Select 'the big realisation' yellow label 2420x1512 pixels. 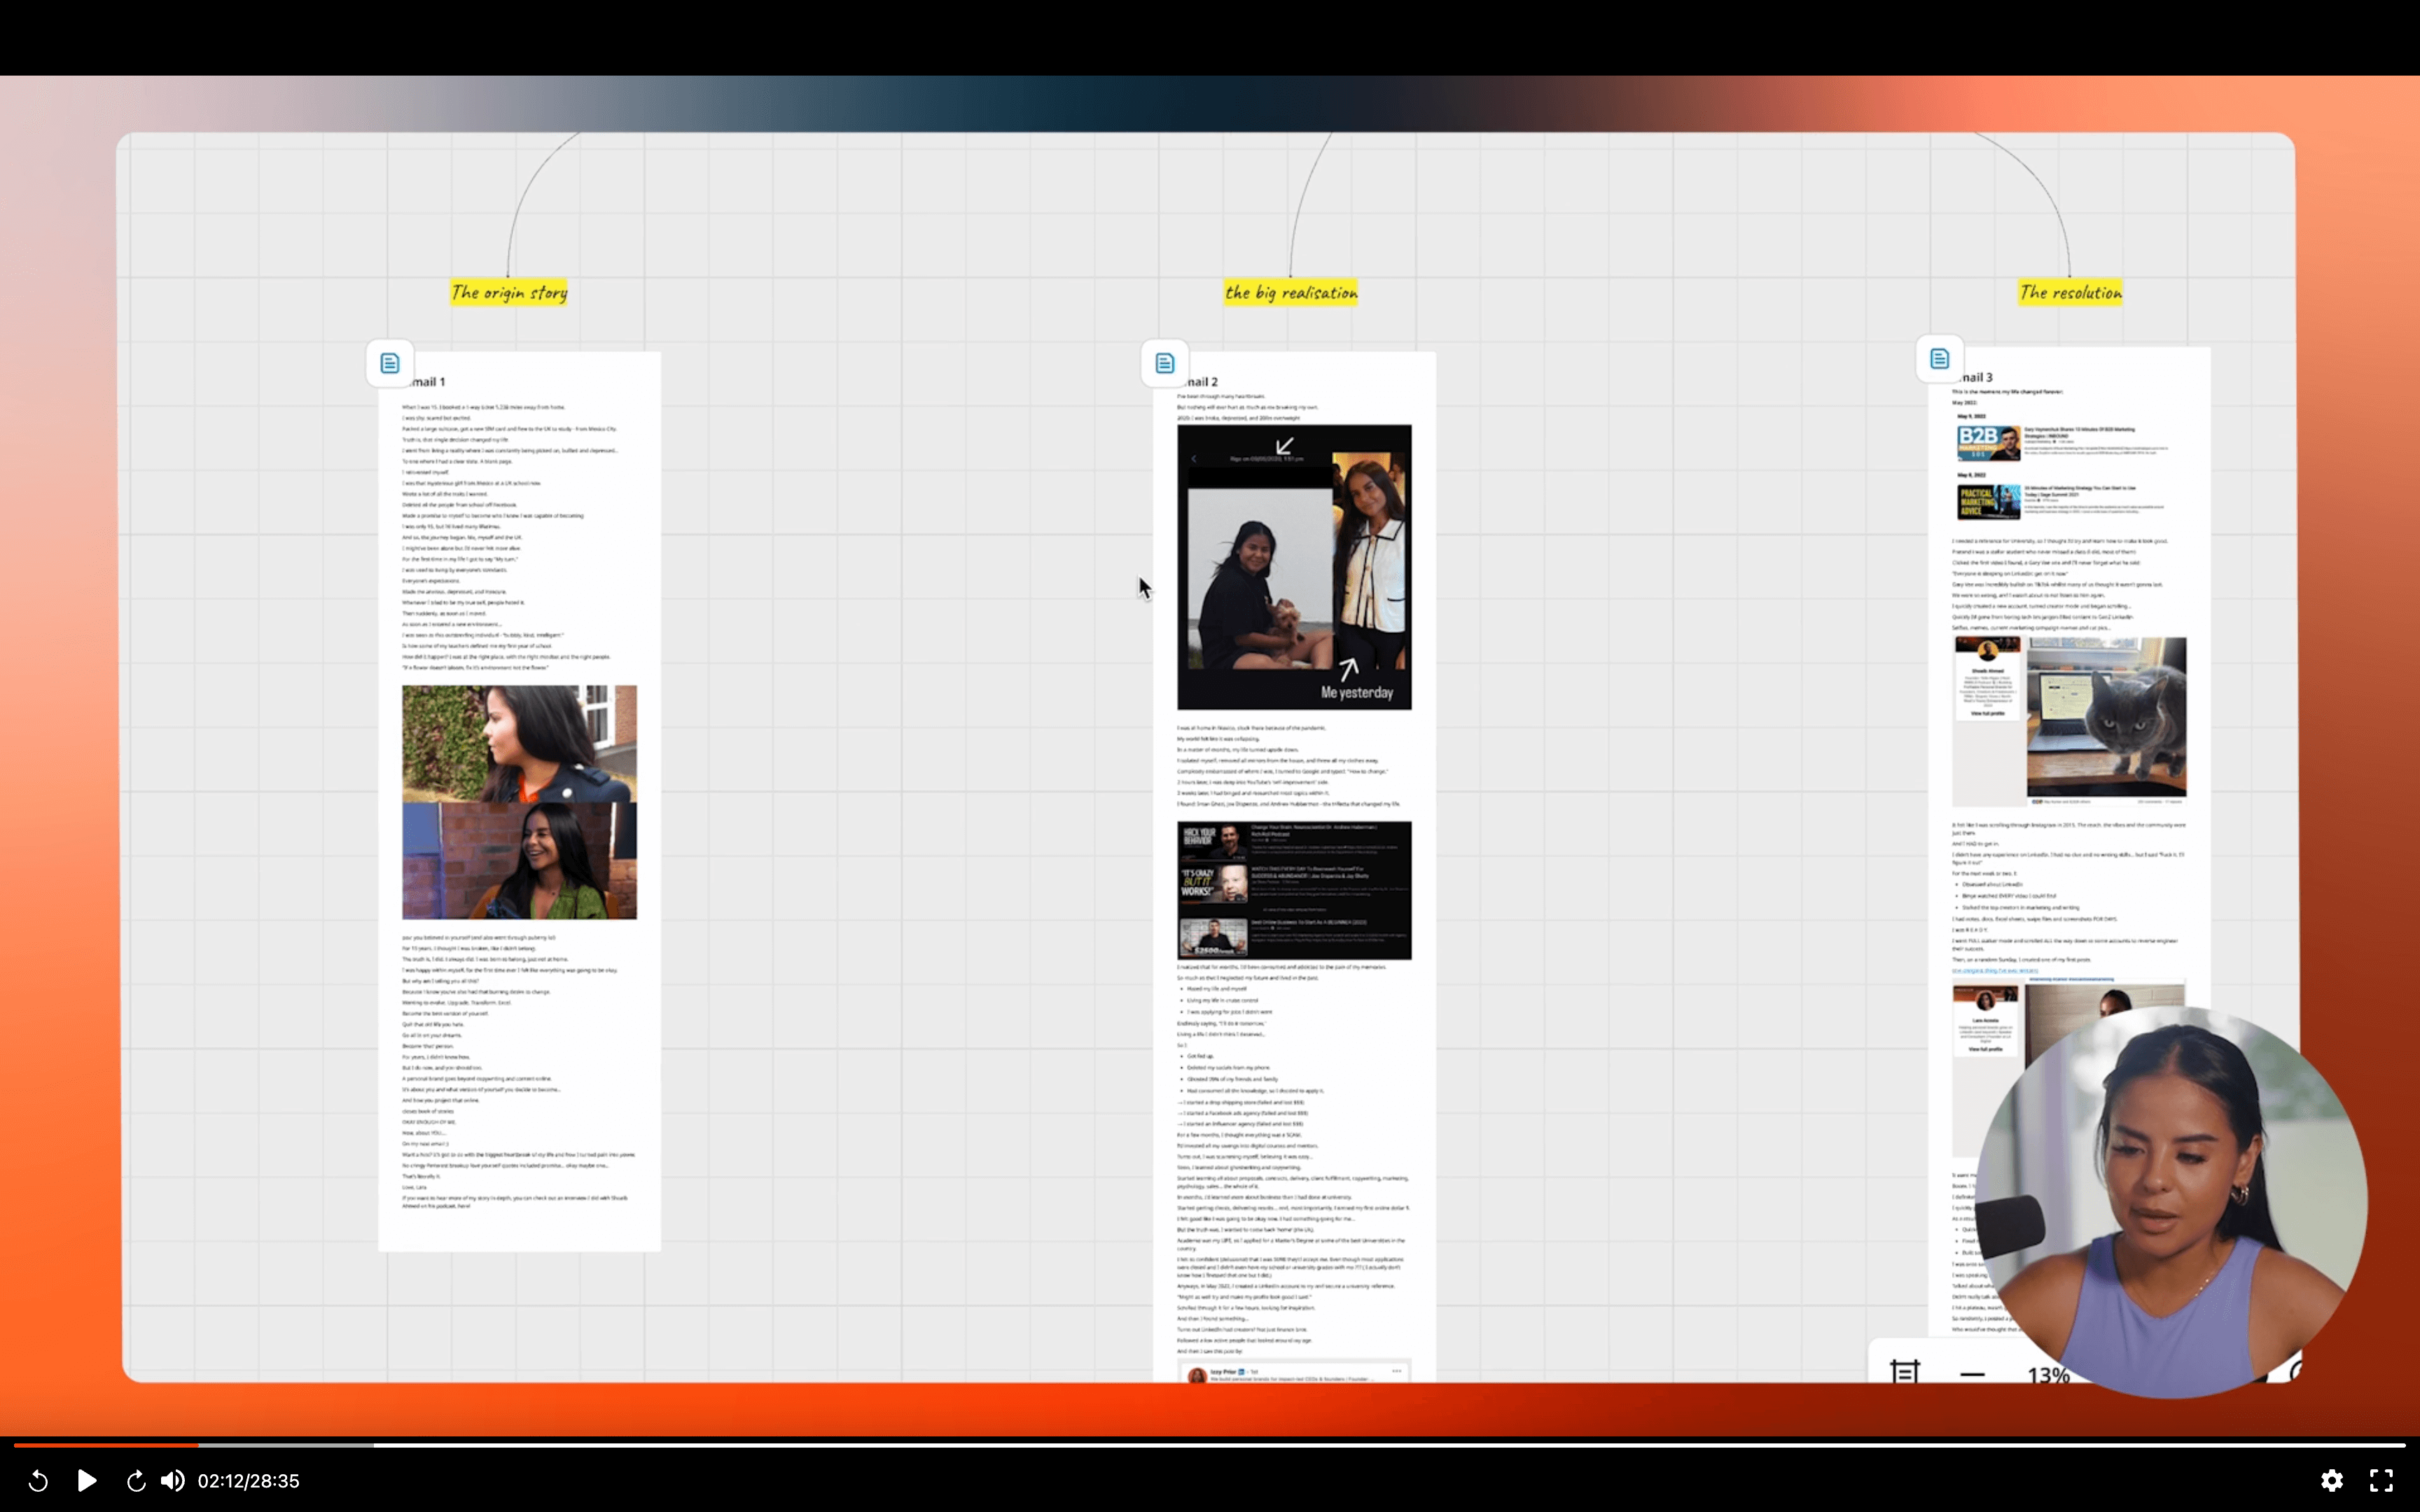pos(1291,292)
